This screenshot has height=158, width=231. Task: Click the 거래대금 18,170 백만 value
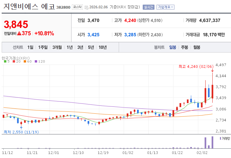[214, 35]
